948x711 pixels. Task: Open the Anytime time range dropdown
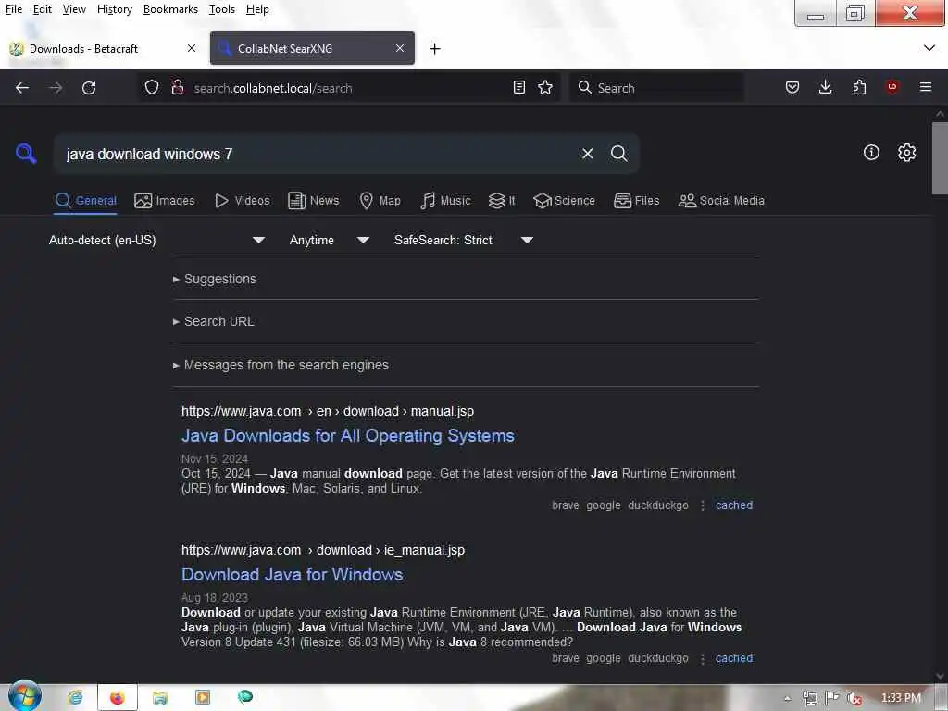tap(330, 240)
